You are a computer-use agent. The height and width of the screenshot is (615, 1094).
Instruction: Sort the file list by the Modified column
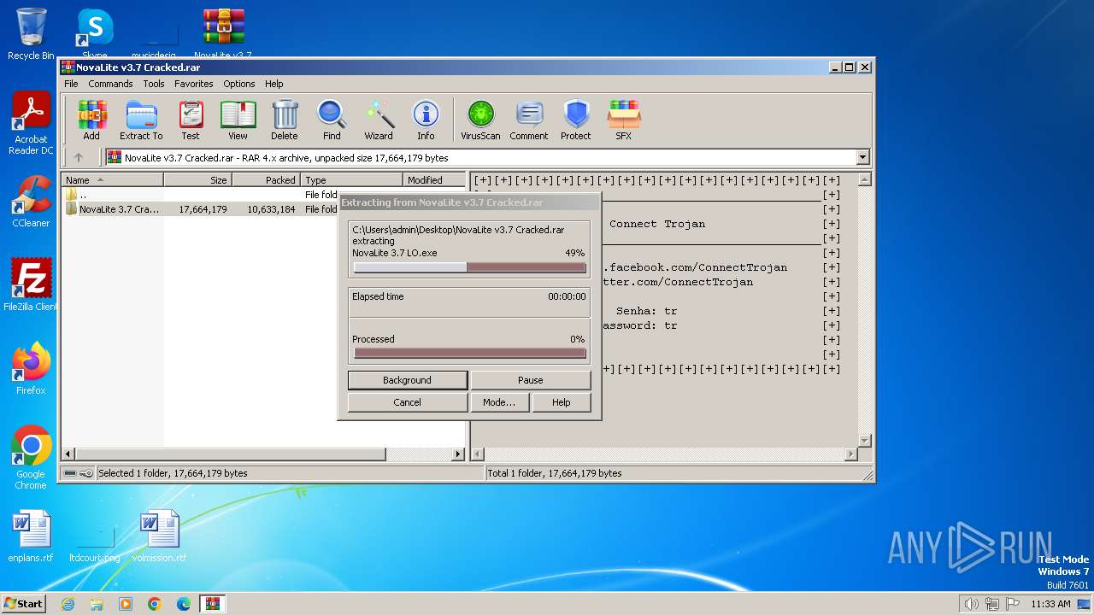tap(434, 180)
